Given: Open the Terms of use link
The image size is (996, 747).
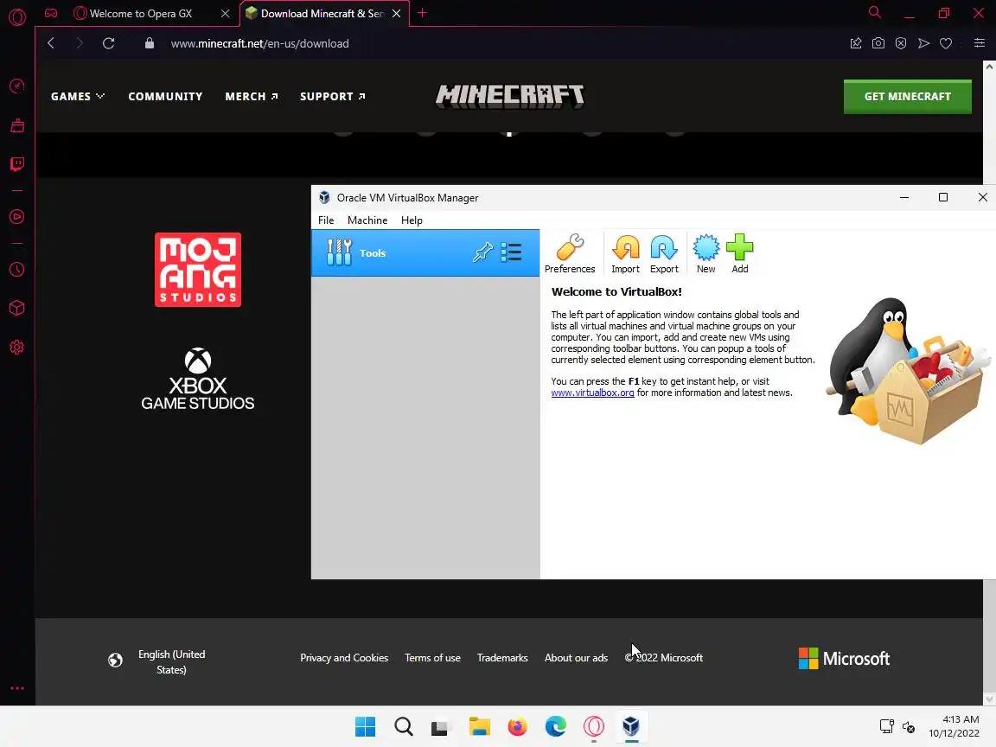Looking at the screenshot, I should tap(432, 657).
